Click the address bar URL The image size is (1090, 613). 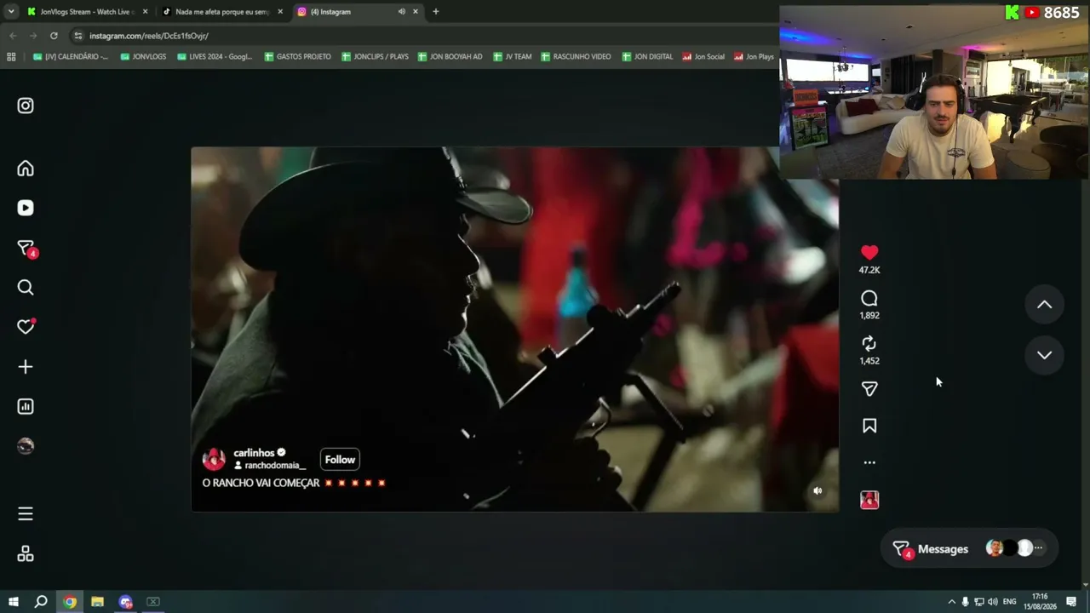149,36
